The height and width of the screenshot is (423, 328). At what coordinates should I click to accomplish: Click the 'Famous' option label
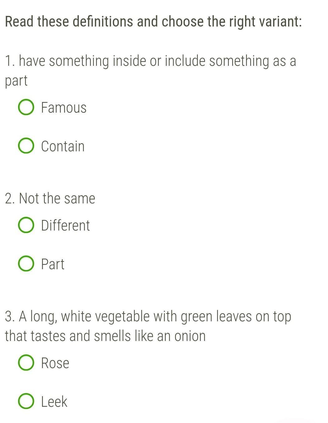tap(64, 108)
